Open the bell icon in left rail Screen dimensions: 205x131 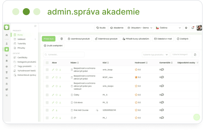click(7, 61)
